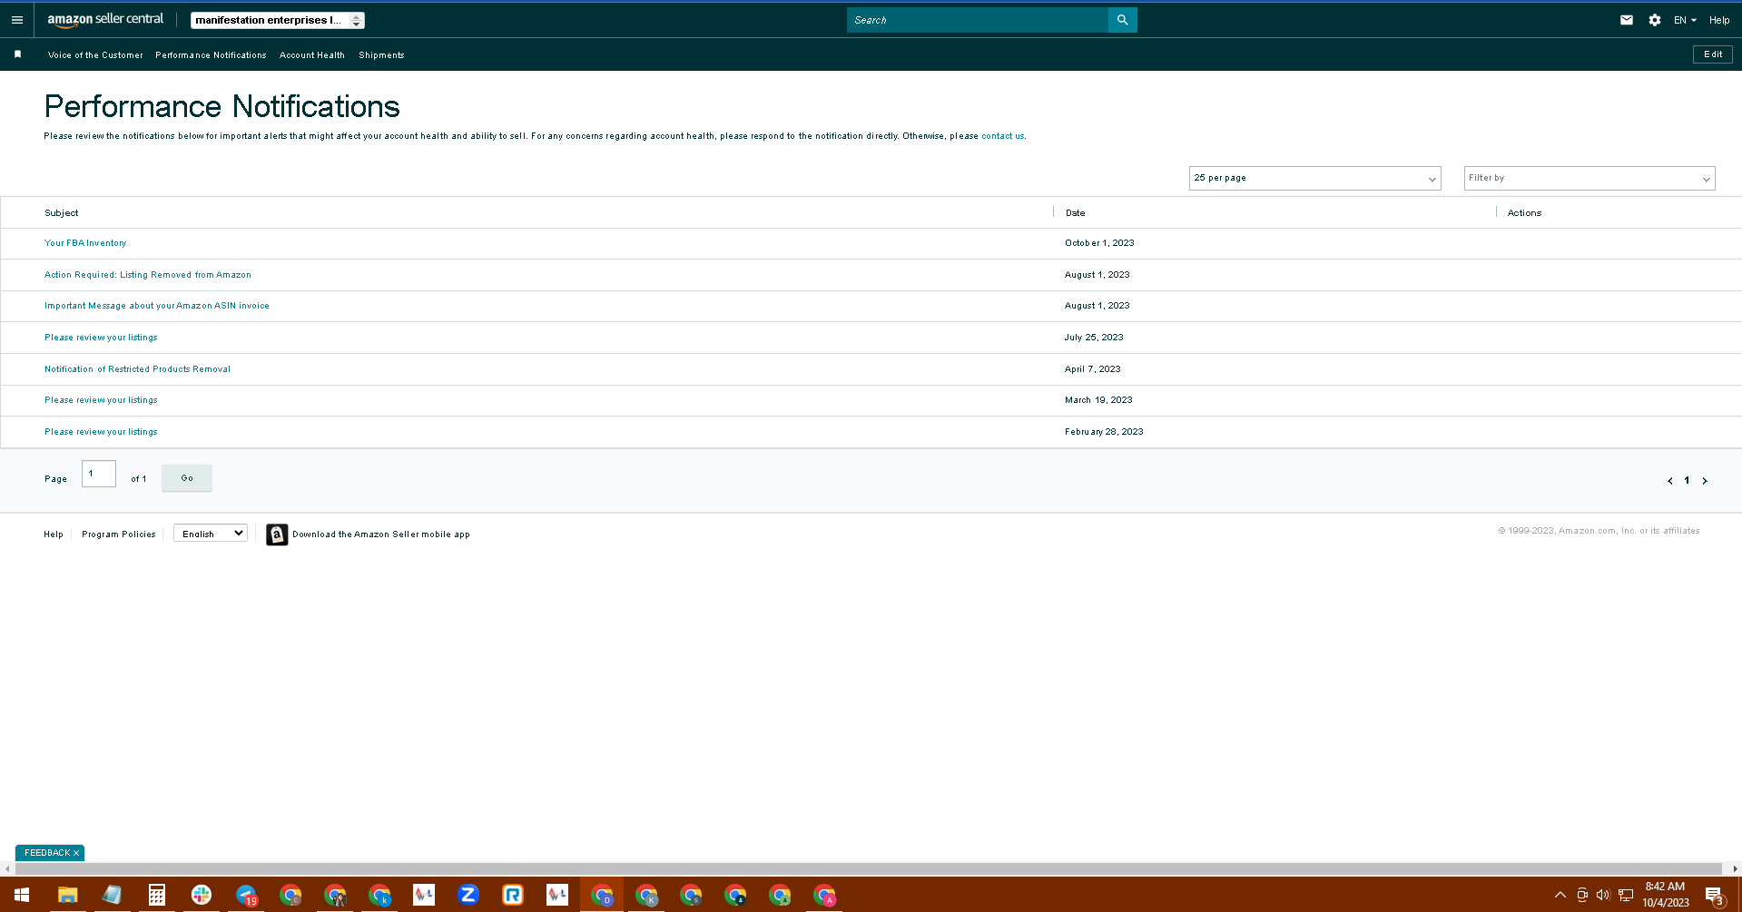Screen dimensions: 1742x912
Task: Dismiss the Feedback tab with its X
Action: (76, 853)
